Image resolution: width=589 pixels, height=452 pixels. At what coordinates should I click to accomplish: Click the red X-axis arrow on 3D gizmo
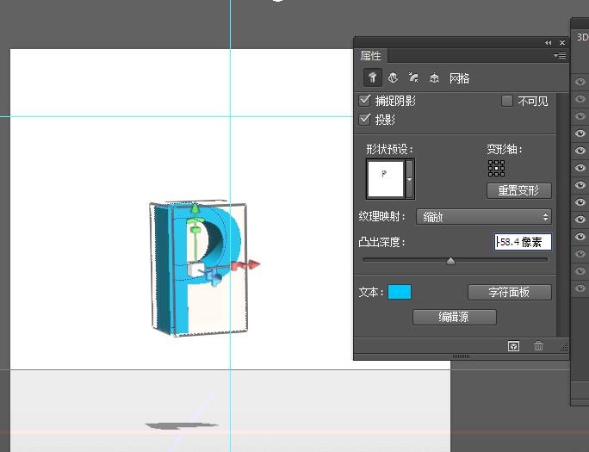pyautogui.click(x=253, y=265)
